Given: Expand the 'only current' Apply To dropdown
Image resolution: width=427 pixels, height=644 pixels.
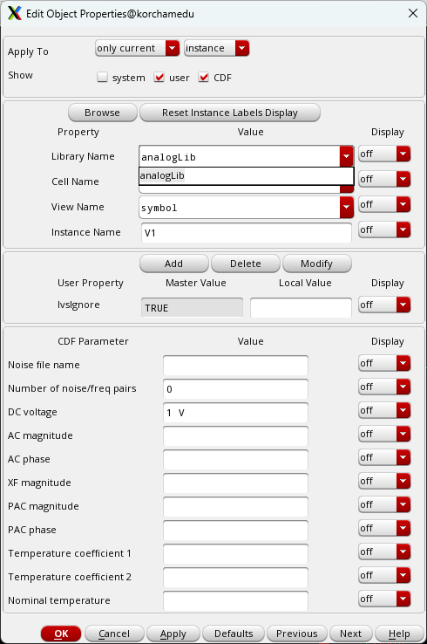Looking at the screenshot, I should (x=138, y=48).
